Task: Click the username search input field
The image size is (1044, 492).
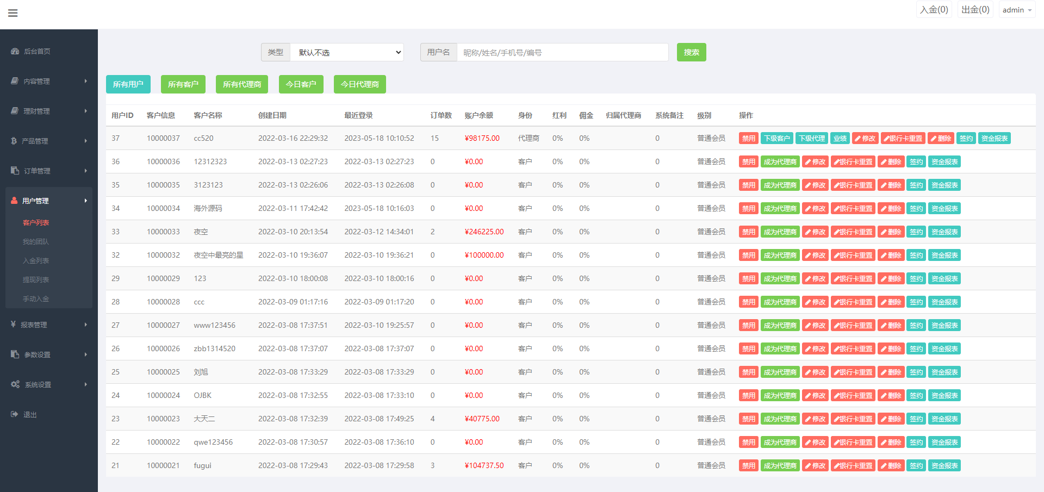Action: coord(563,52)
